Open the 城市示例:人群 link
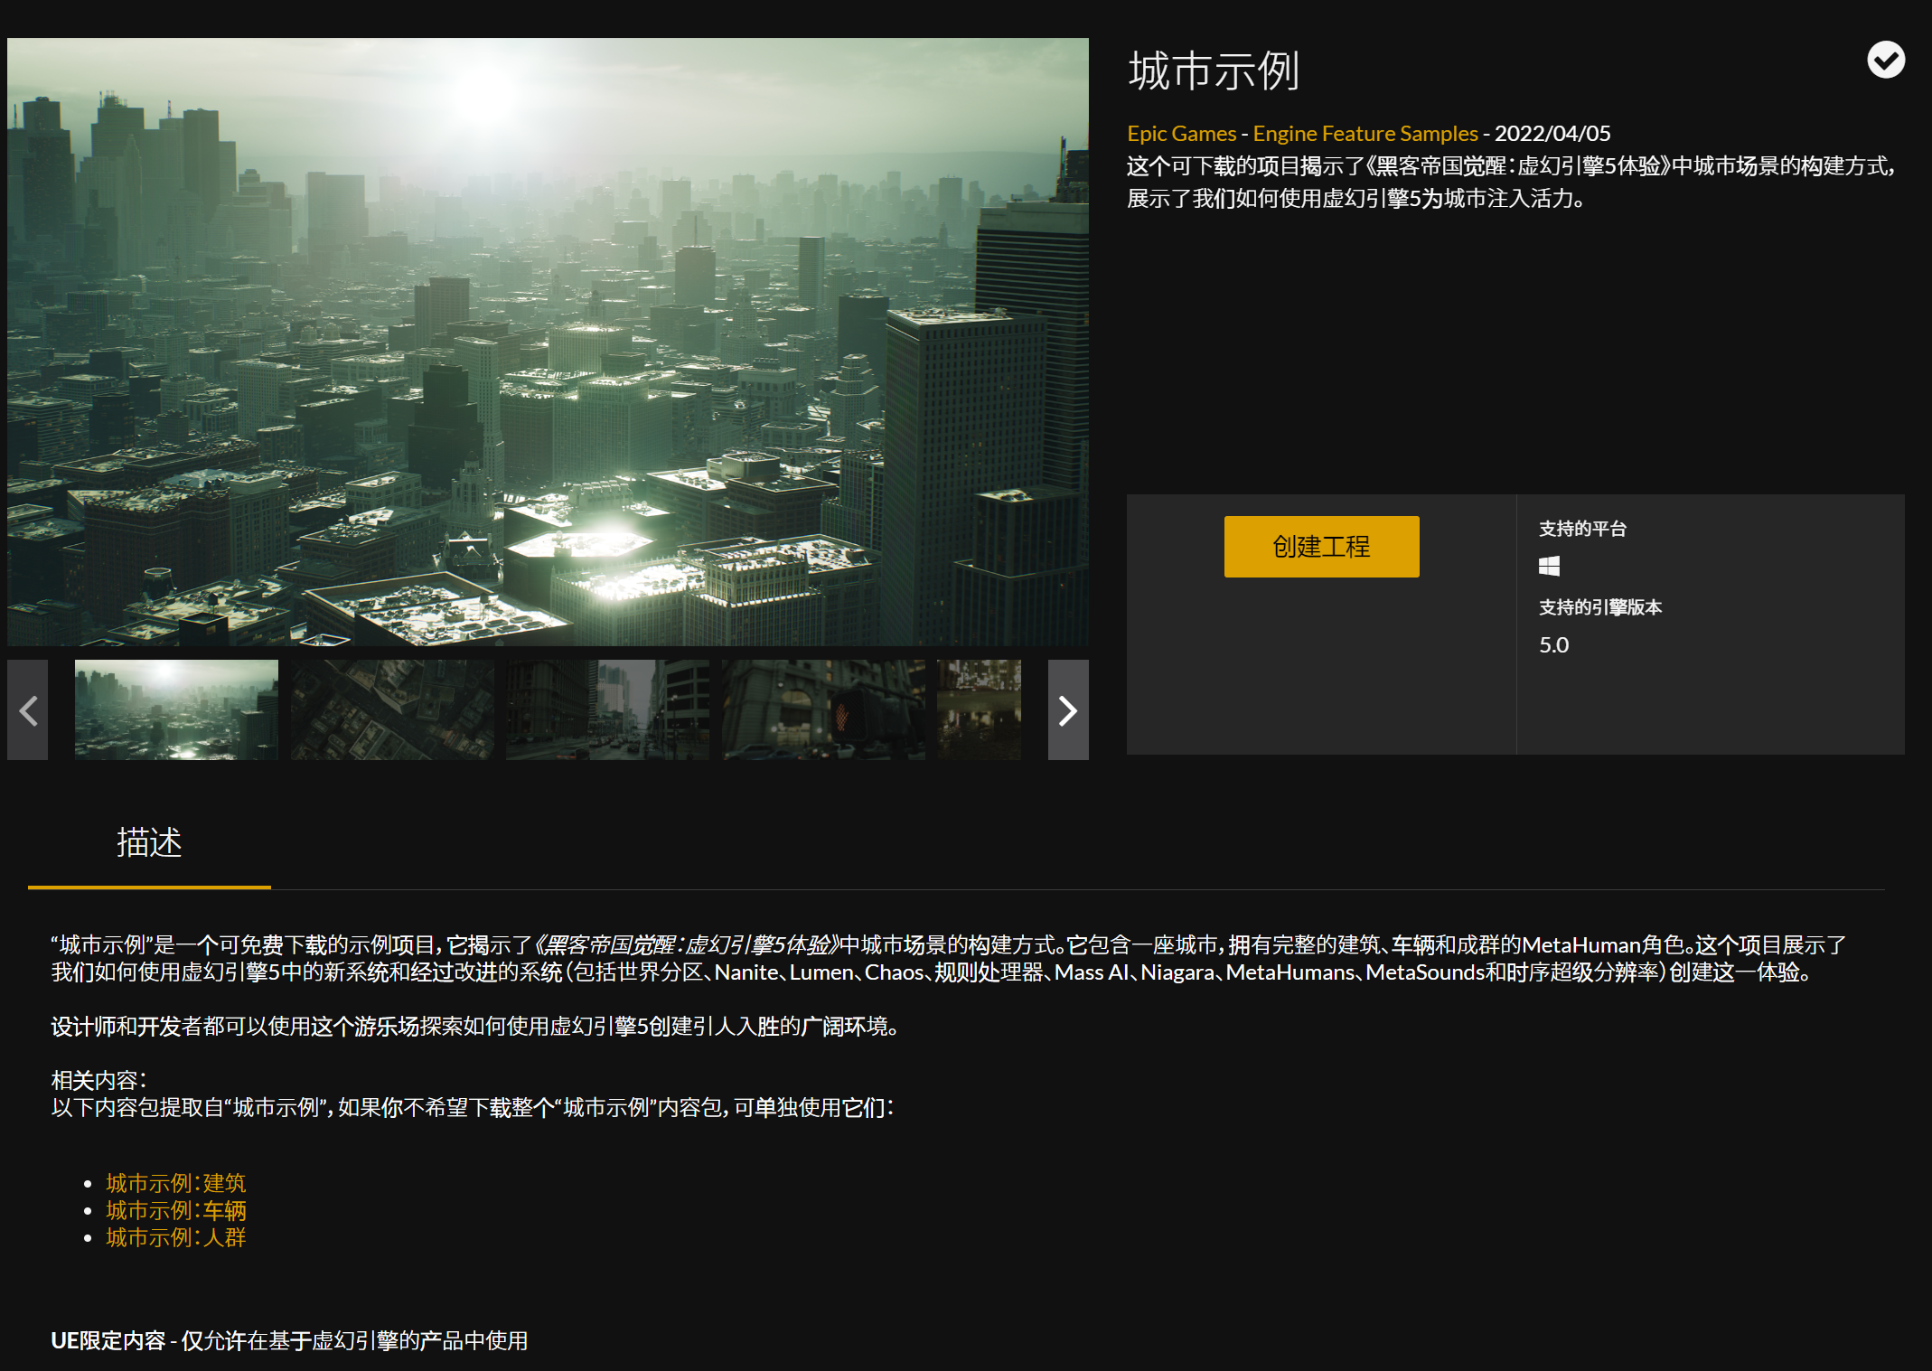The width and height of the screenshot is (1932, 1371). (x=176, y=1237)
